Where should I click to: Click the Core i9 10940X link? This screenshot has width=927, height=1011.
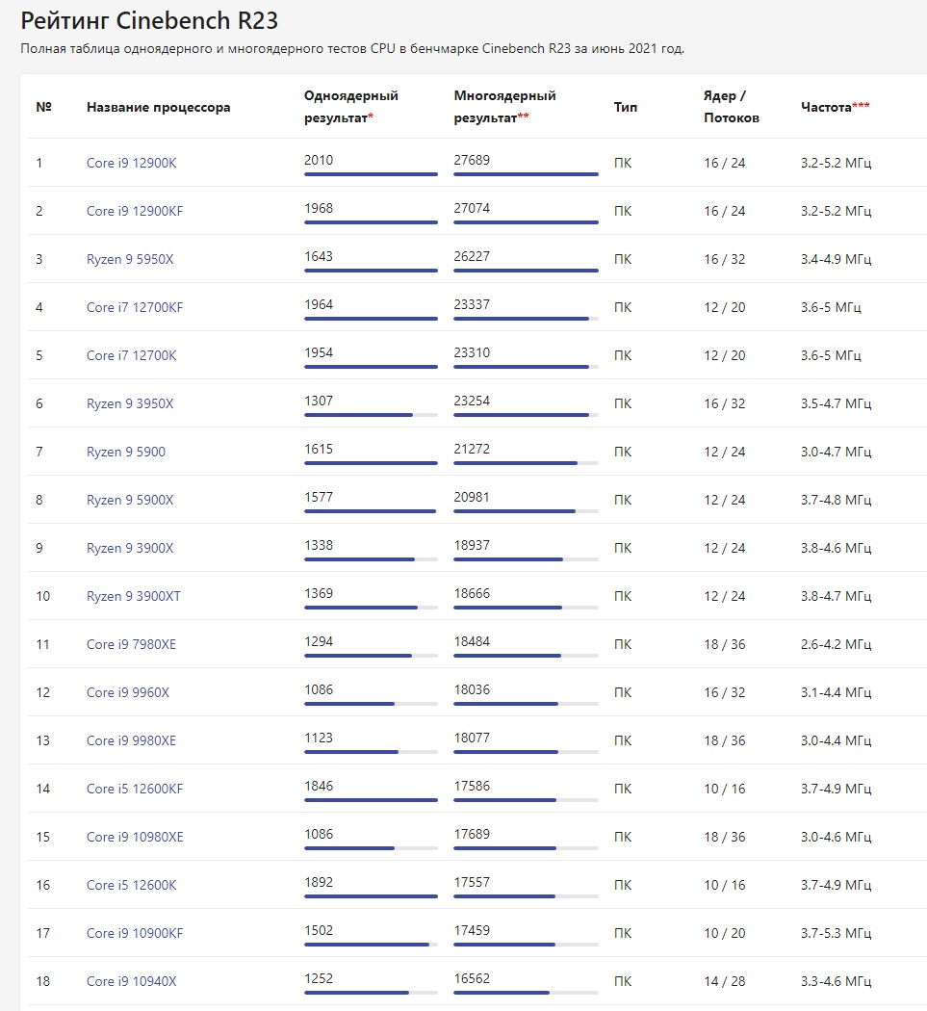pos(131,981)
